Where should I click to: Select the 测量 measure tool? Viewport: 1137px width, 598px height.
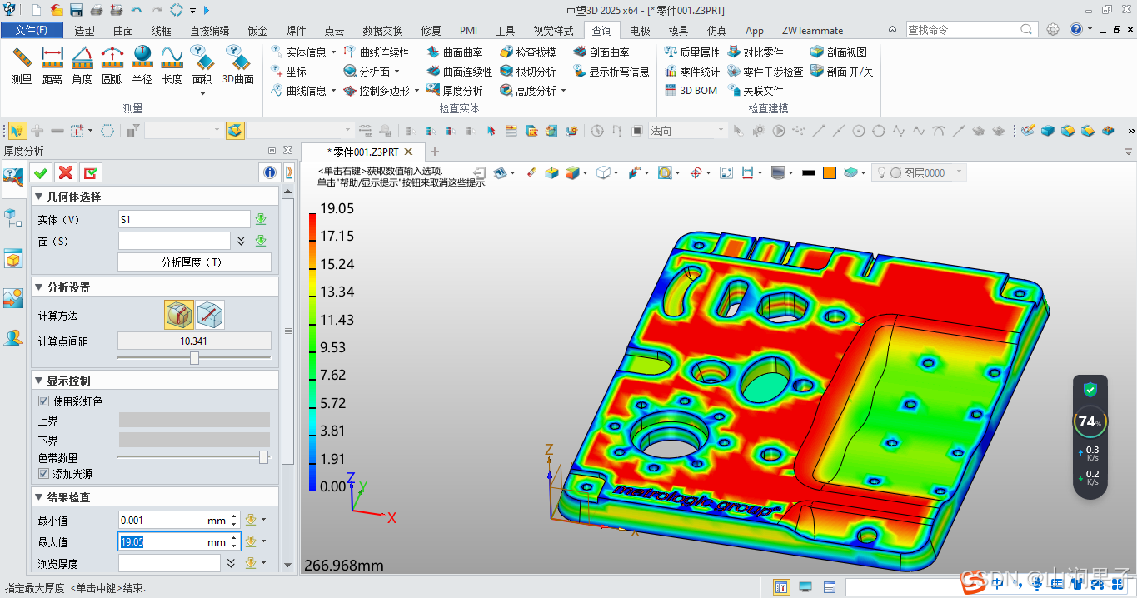[22, 66]
